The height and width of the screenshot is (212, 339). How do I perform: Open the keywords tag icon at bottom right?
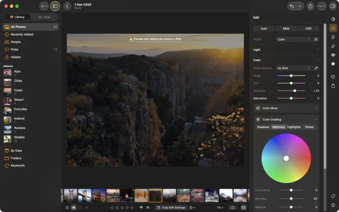pyautogui.click(x=333, y=196)
